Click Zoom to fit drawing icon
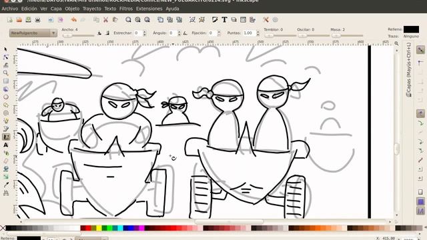This screenshot has width=427, height=240. tap(137, 19)
